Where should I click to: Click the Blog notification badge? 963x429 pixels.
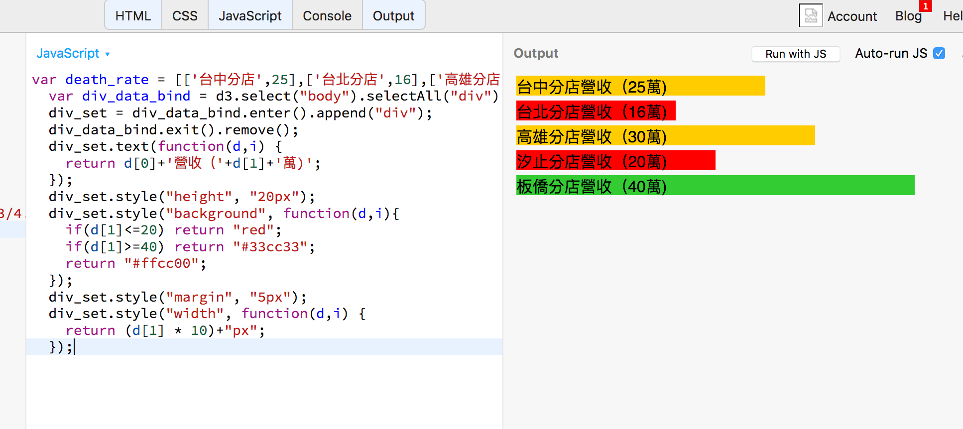pyautogui.click(x=925, y=6)
